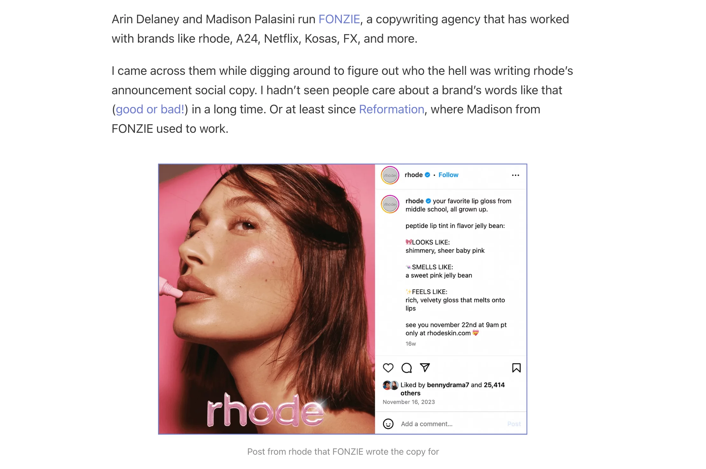Click the smiley emoji in the comment bar

(x=388, y=424)
